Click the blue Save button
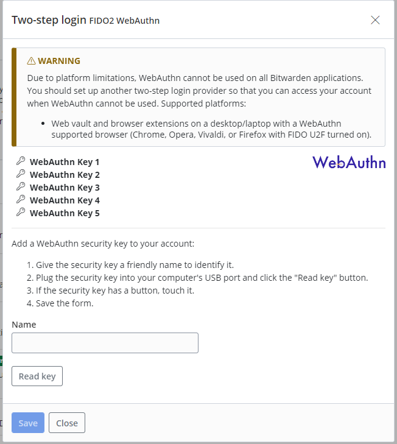Screen dimensions: 397x444 point(28,423)
